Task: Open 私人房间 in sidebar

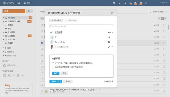Action: click(11, 32)
